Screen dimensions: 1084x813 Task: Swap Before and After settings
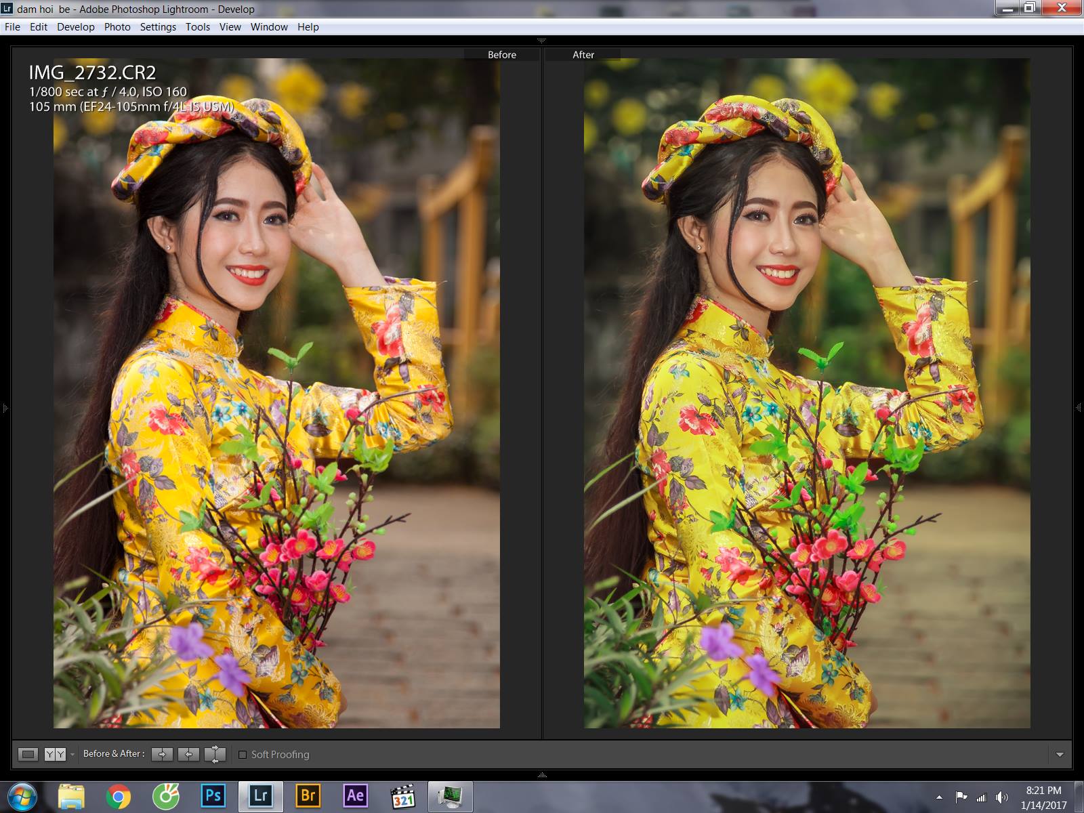pos(215,754)
